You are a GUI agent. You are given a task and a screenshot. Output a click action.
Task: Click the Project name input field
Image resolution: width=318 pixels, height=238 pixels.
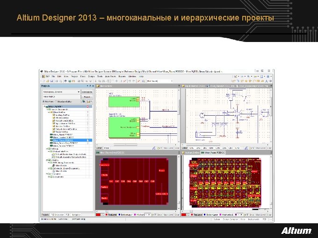pyautogui.click(x=61, y=97)
